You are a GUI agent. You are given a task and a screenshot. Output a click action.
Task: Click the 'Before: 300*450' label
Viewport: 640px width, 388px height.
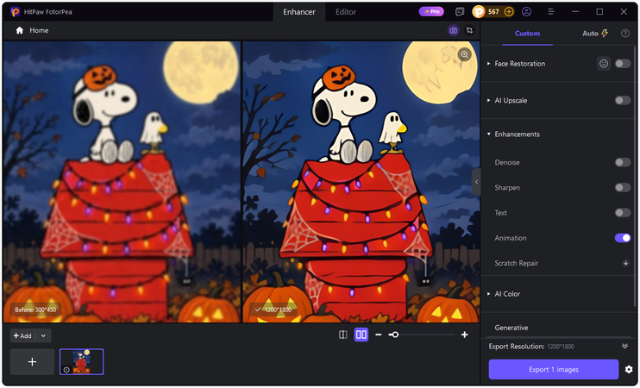[x=35, y=310]
